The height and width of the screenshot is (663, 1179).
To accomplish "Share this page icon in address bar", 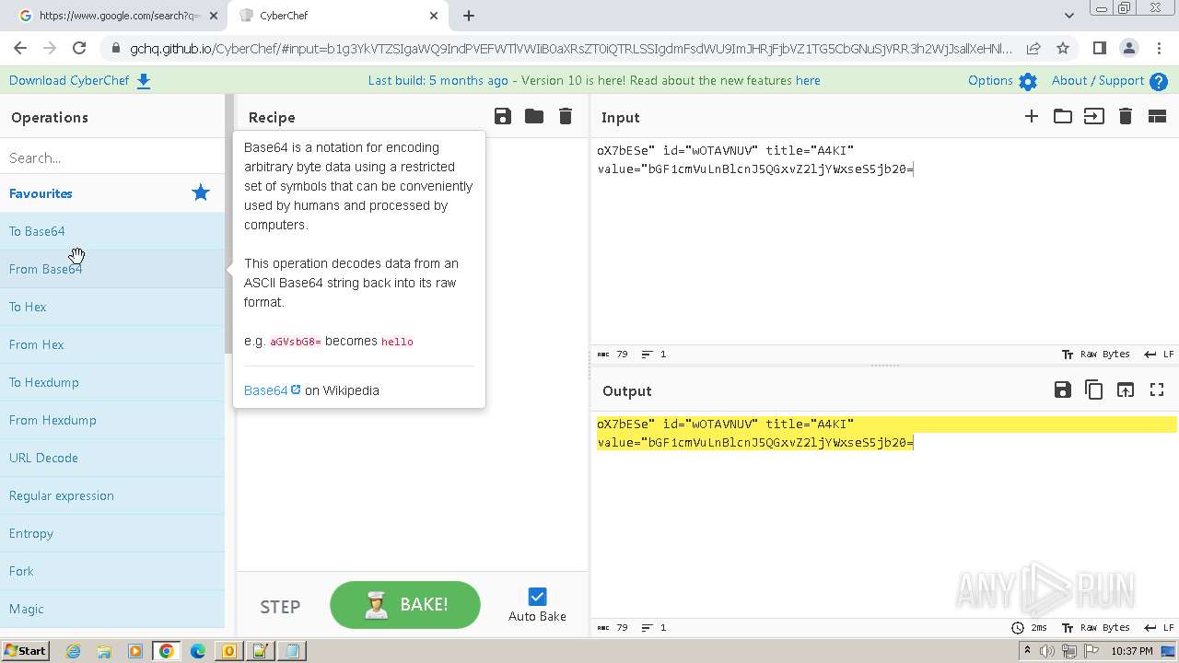I will coord(1033,48).
